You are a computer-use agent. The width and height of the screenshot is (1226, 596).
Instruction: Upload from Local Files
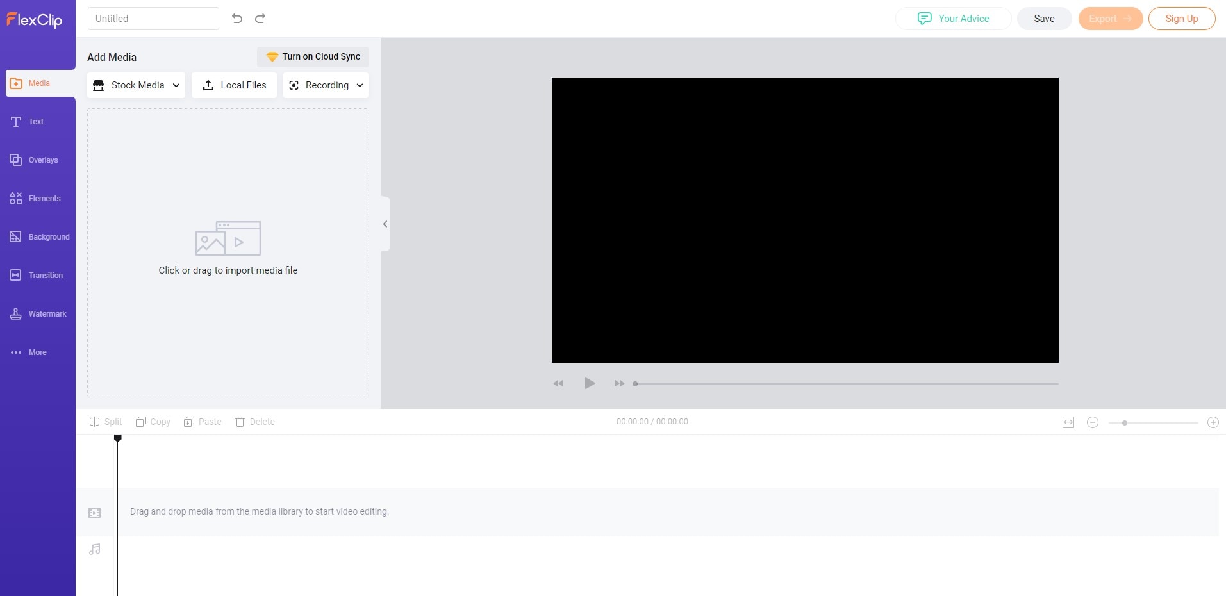click(x=234, y=85)
